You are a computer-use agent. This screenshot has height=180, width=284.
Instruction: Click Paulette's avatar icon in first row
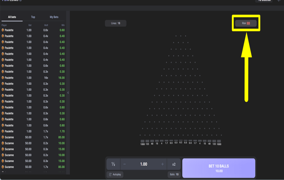pyautogui.click(x=3, y=30)
